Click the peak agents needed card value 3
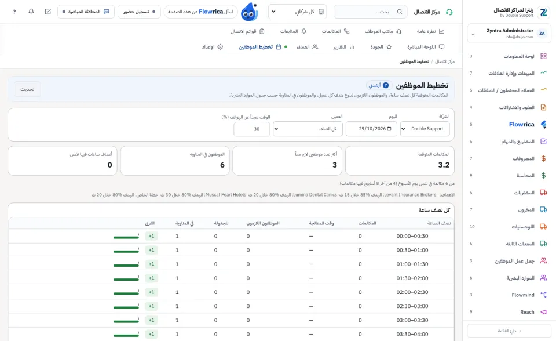Image resolution: width=556 pixels, height=341 pixels. [335, 165]
